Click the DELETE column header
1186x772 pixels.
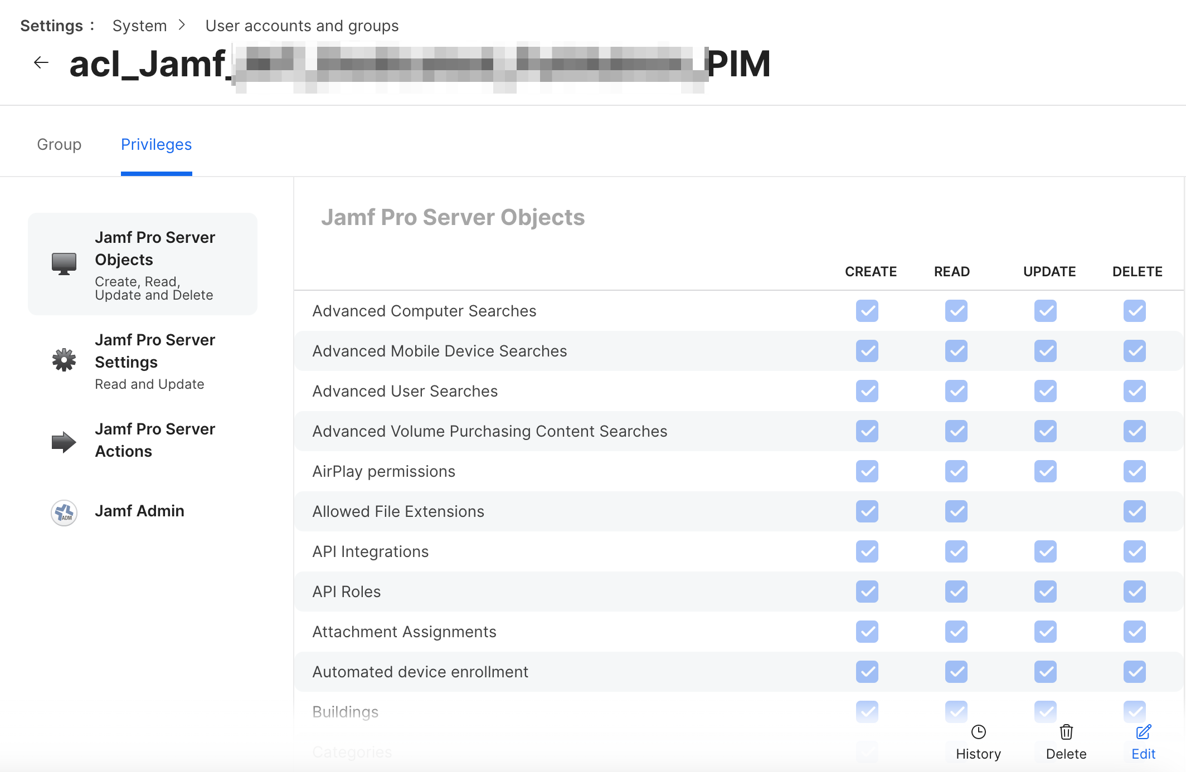click(1138, 272)
